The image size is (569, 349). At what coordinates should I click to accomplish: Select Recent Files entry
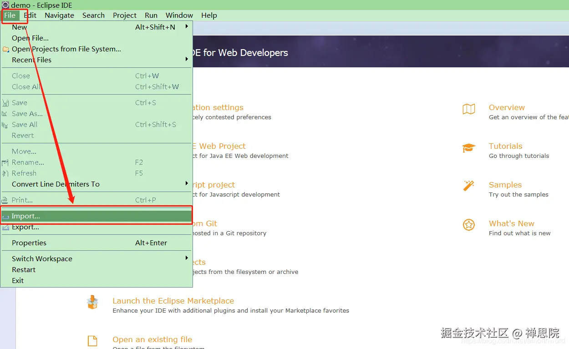coord(96,60)
